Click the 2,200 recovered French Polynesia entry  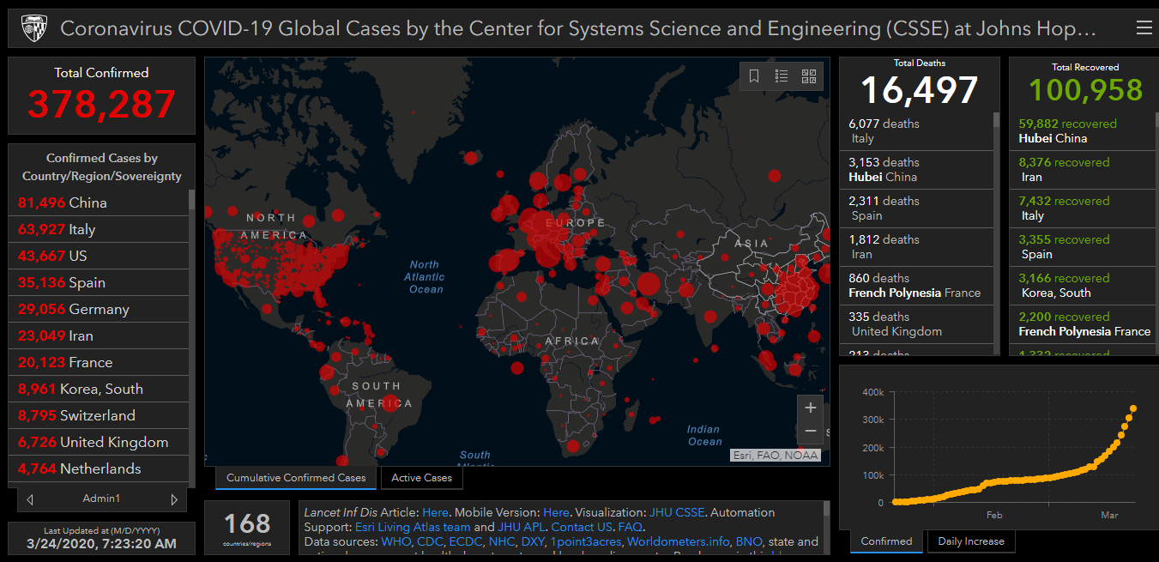coord(1081,324)
